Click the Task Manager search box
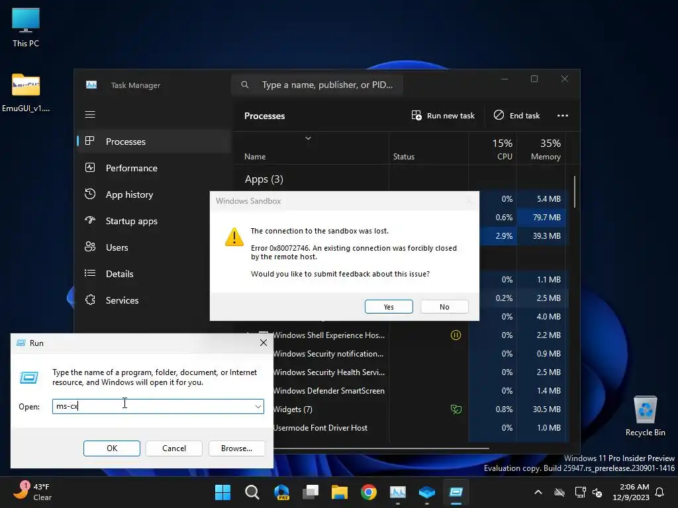The image size is (678, 508). 317,85
